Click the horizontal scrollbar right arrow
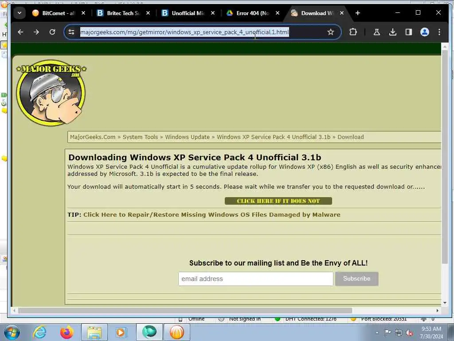Screen dimensions: 454x341 (x=438, y=310)
